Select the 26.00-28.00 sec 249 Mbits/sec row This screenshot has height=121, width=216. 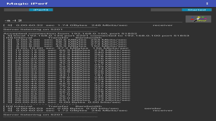point(67,67)
